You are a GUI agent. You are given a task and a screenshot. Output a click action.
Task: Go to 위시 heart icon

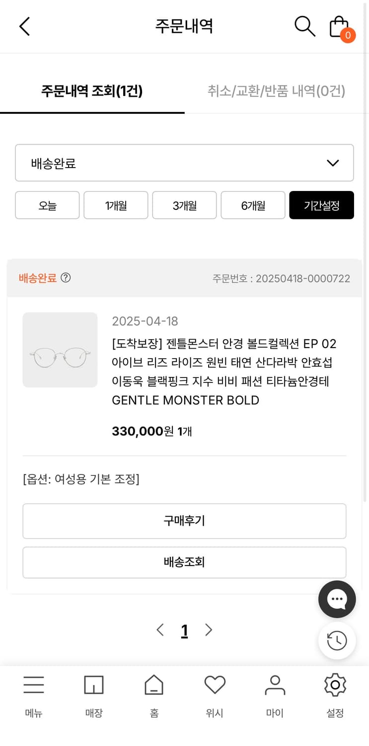click(x=215, y=685)
